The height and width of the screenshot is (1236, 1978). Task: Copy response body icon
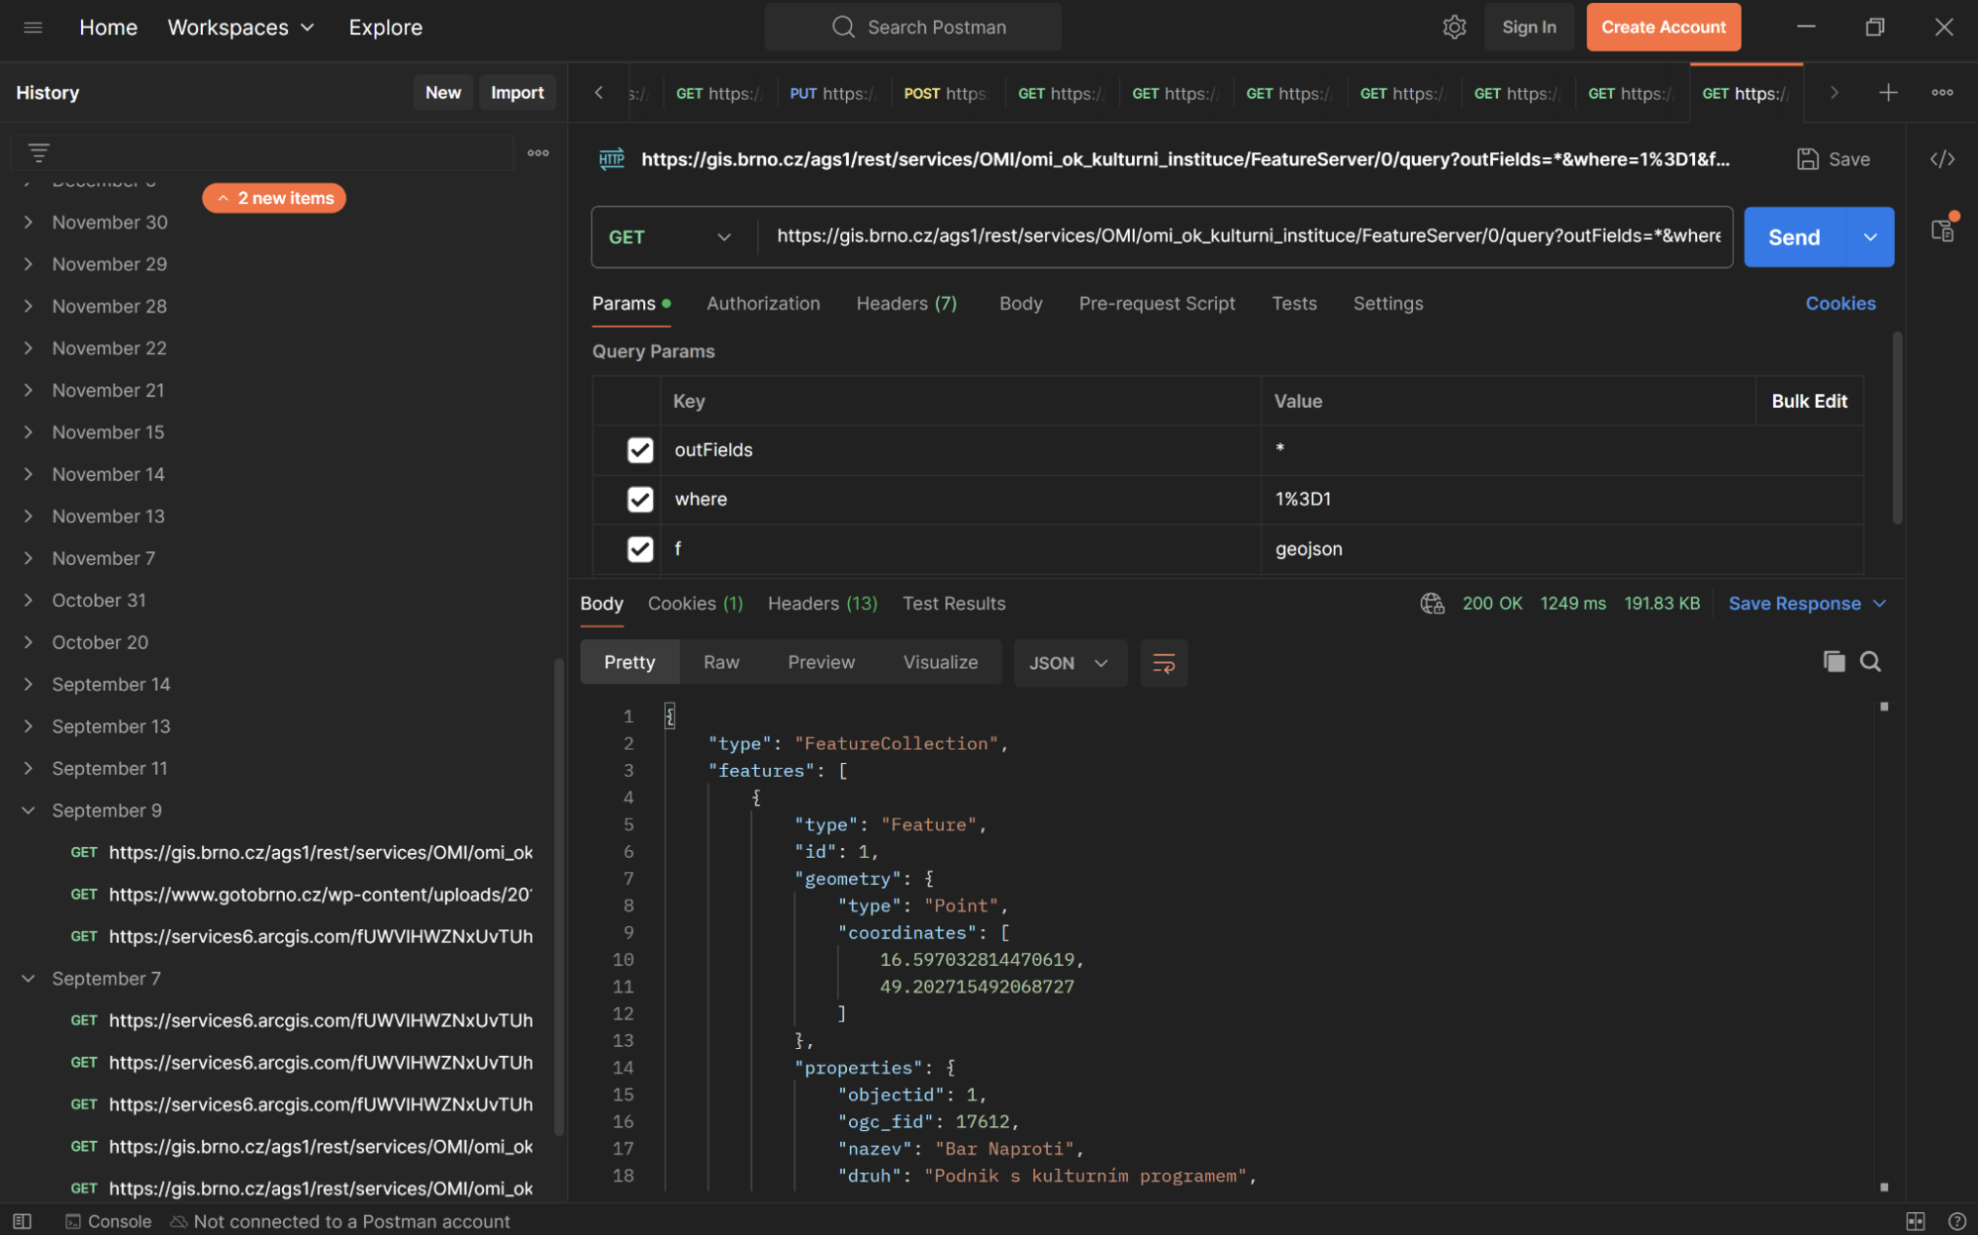tap(1834, 661)
